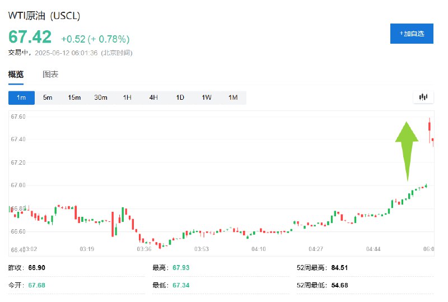
Task: Click the +0.52 (+0.78%) change value
Action: [x=95, y=39]
